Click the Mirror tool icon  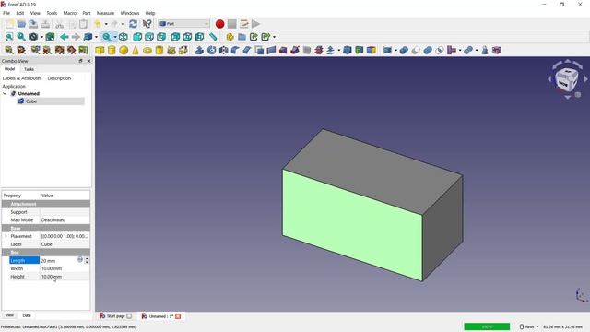click(223, 50)
